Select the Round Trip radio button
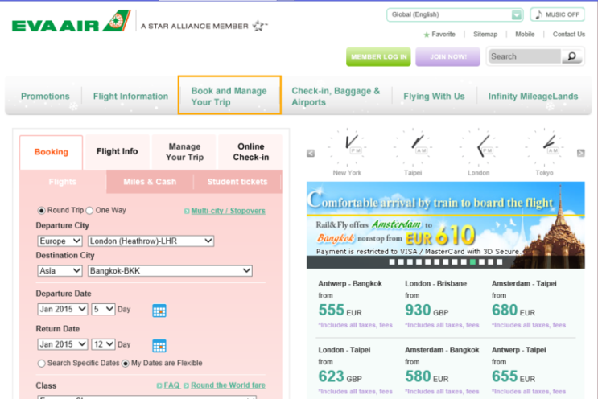Viewport: 598px width, 399px height. click(41, 211)
